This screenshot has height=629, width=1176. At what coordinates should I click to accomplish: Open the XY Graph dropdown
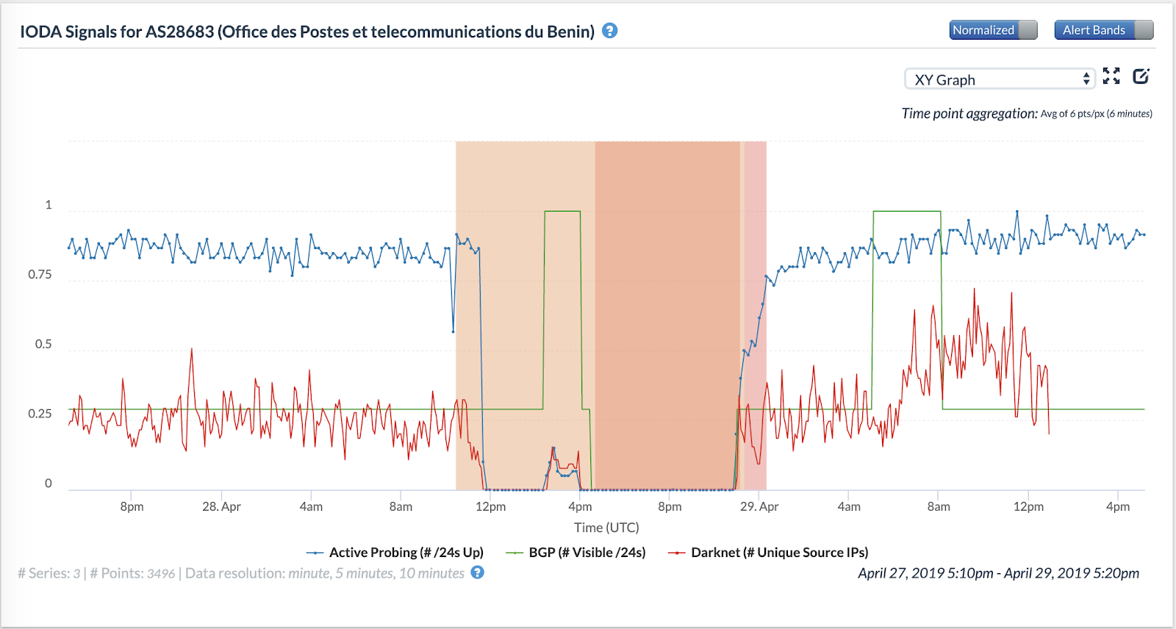(x=1000, y=79)
